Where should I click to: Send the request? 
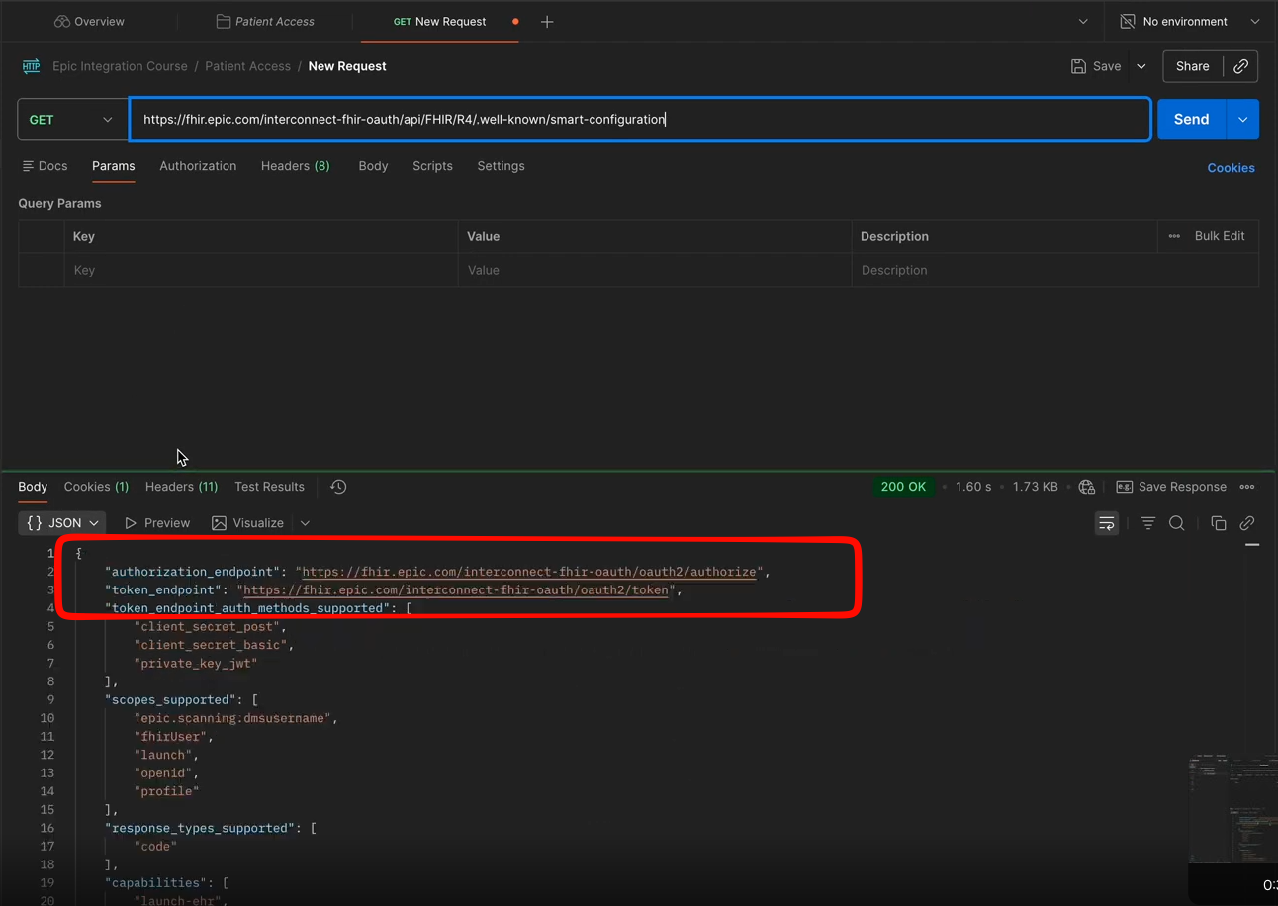click(x=1191, y=119)
